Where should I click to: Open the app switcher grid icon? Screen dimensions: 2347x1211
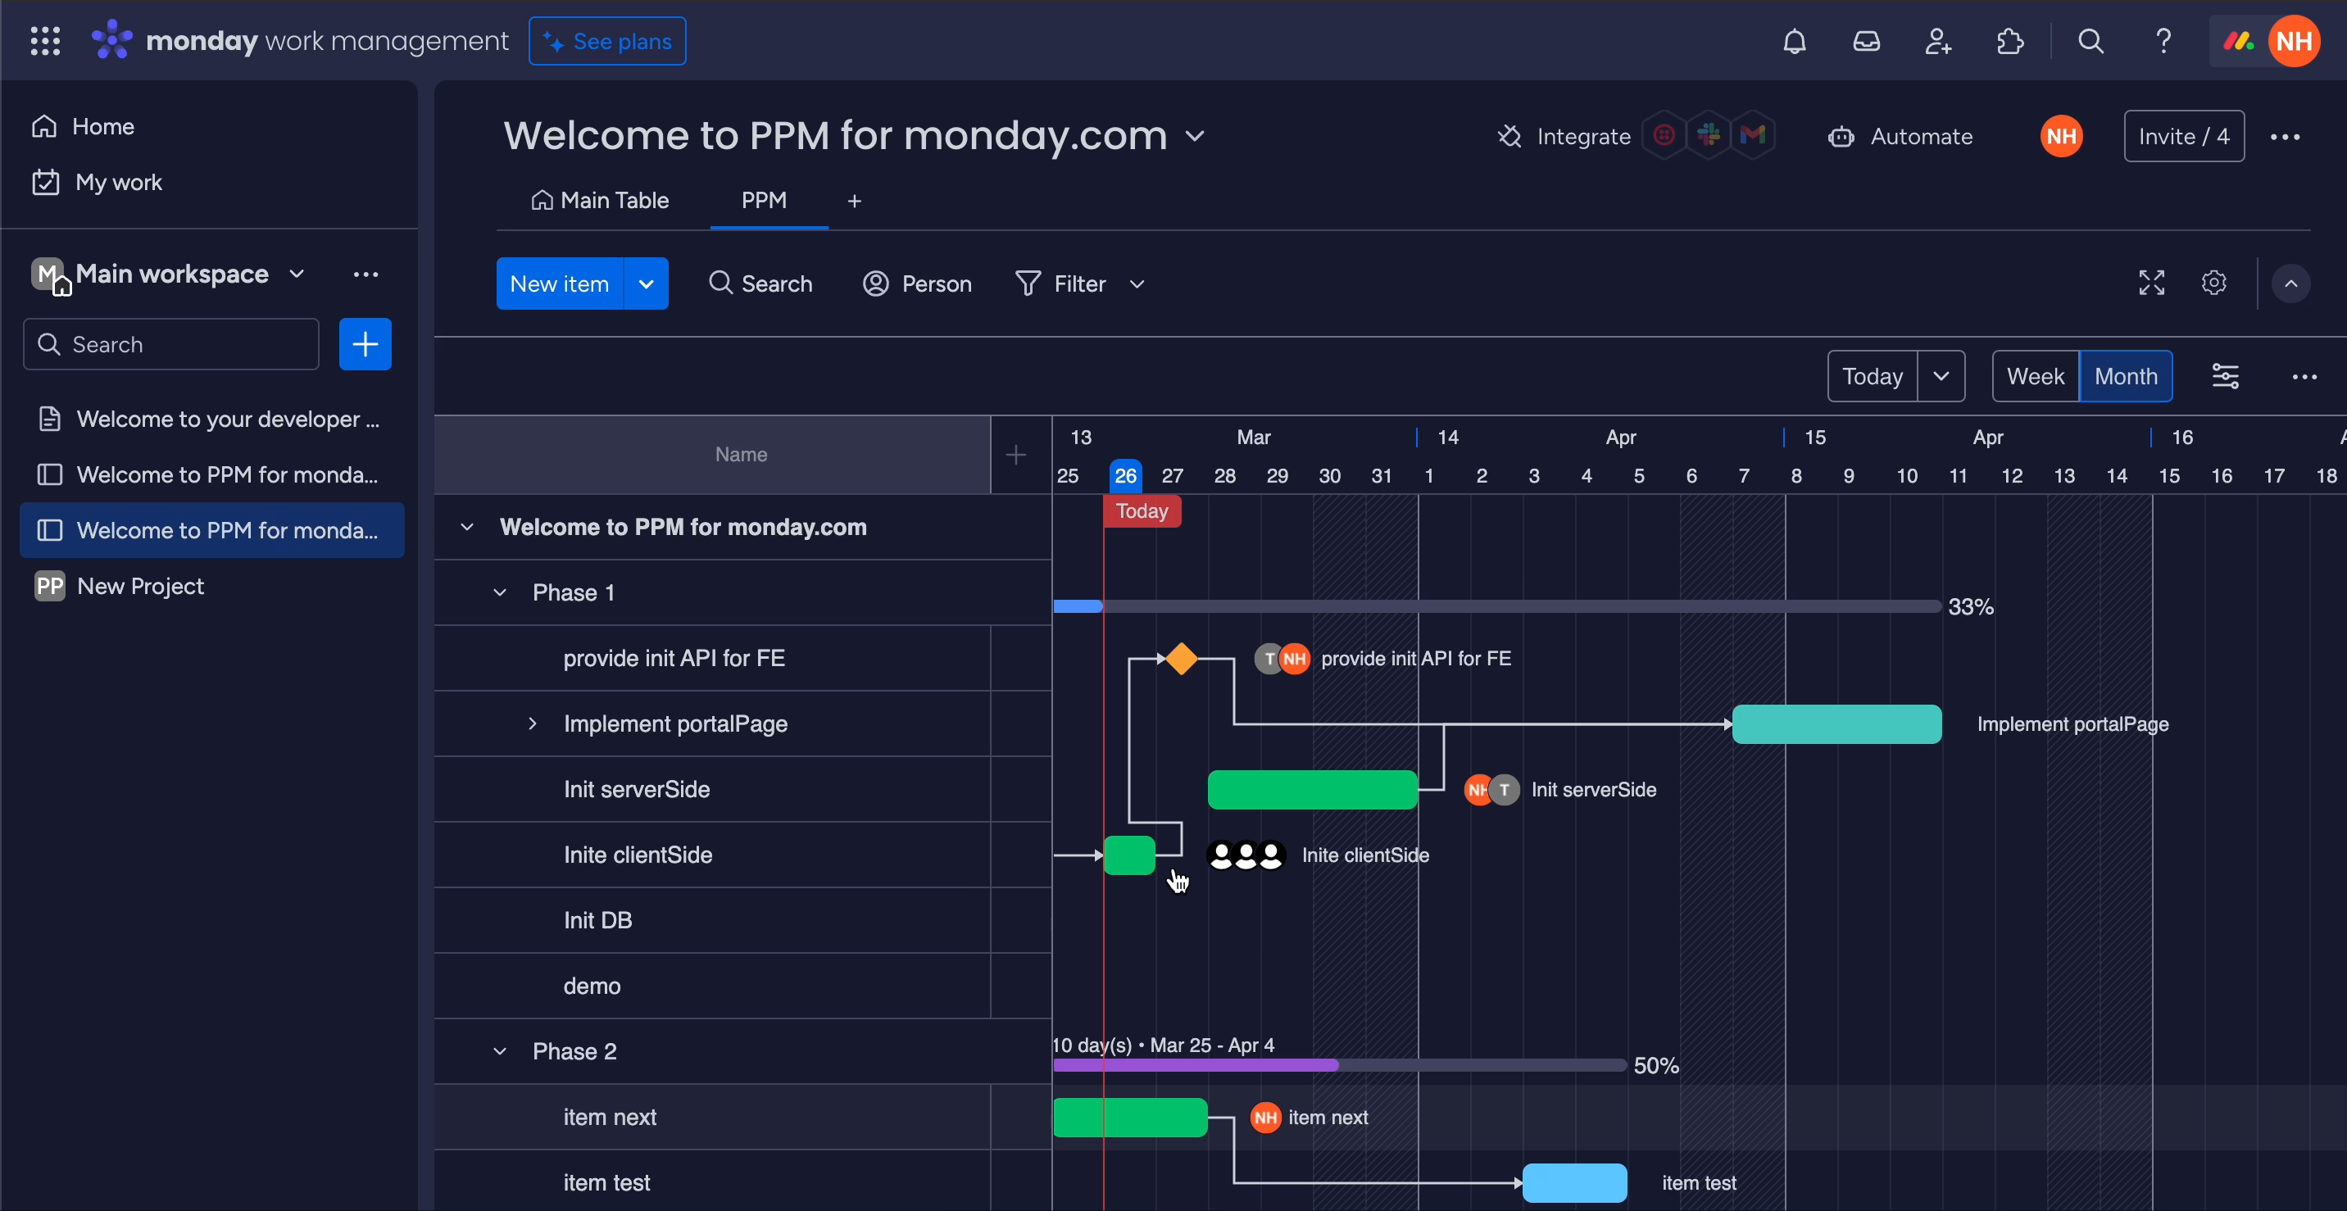(44, 41)
